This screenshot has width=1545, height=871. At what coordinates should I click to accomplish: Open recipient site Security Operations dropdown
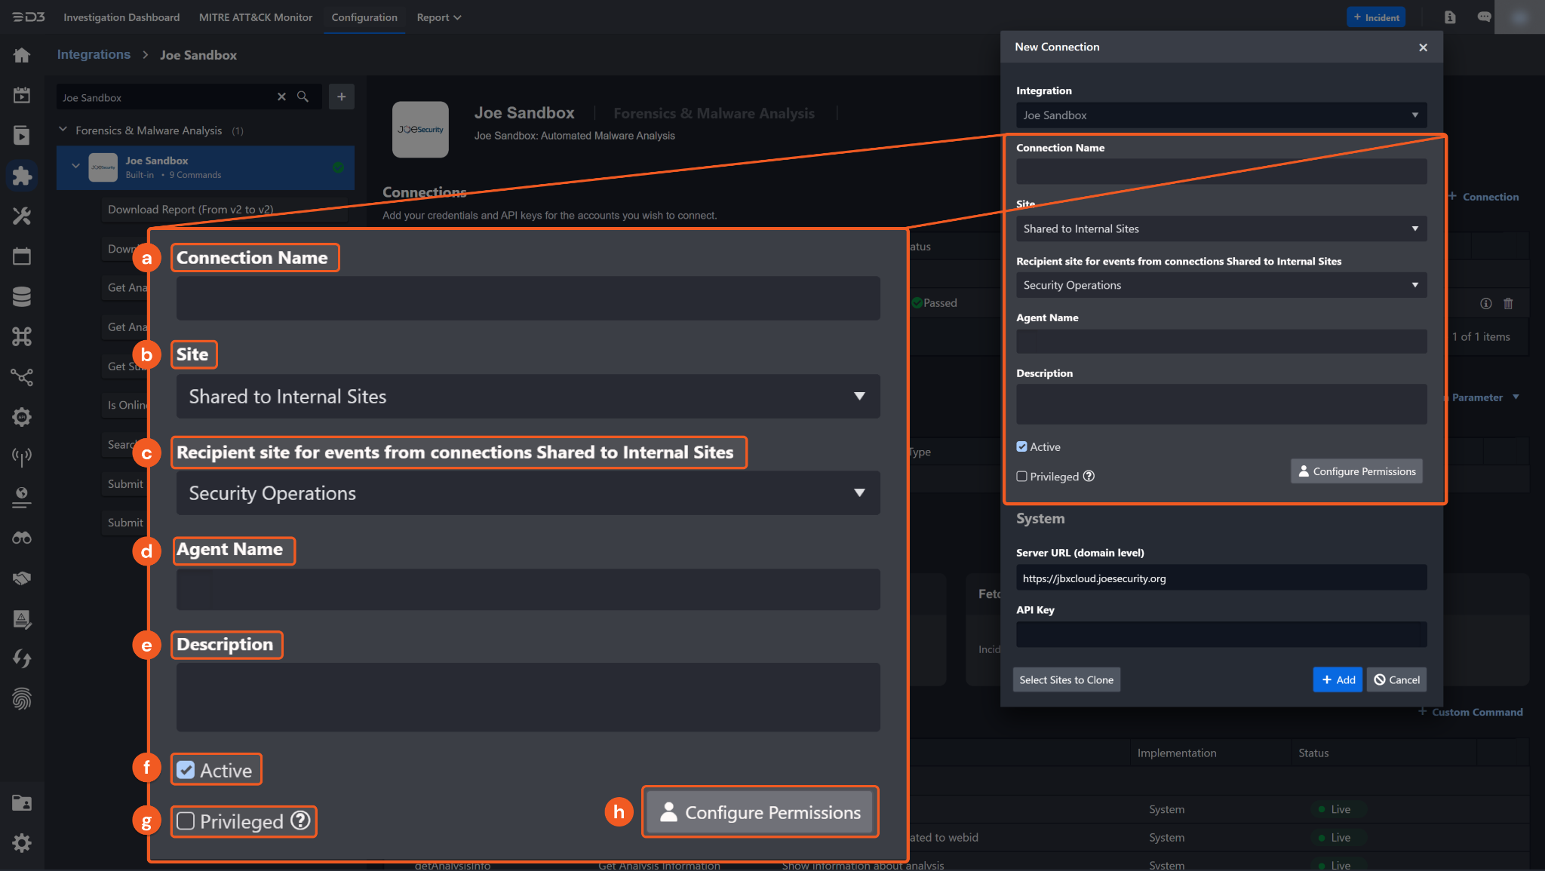tap(1221, 285)
